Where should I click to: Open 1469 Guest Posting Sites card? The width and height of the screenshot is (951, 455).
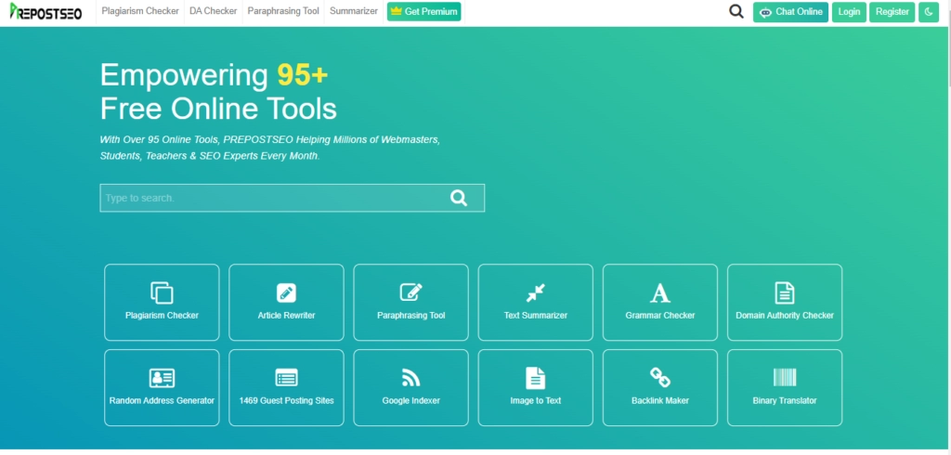coord(286,388)
